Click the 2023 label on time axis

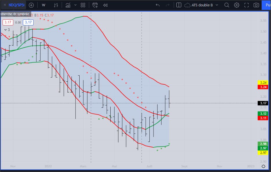click(251, 166)
